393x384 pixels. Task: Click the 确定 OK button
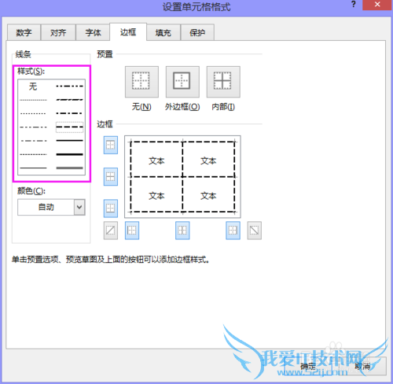pos(308,366)
